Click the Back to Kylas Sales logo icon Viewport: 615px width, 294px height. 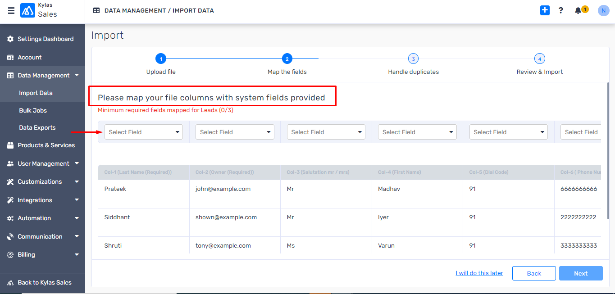tap(10, 283)
